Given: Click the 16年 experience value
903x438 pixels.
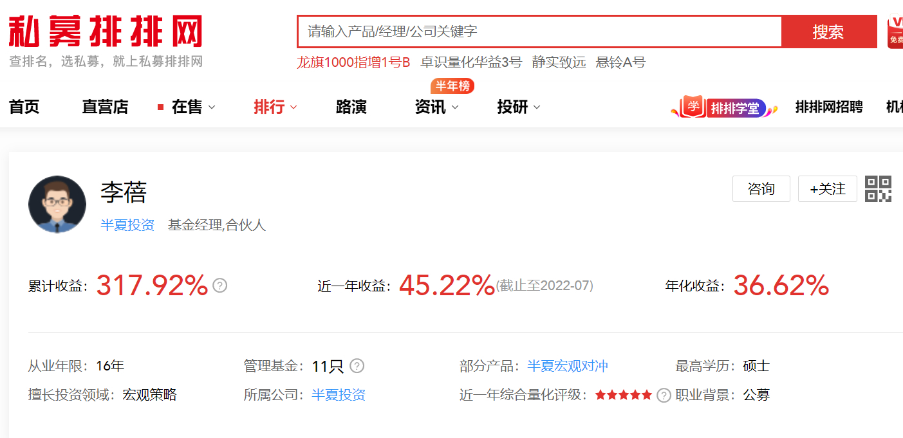Looking at the screenshot, I should (110, 366).
